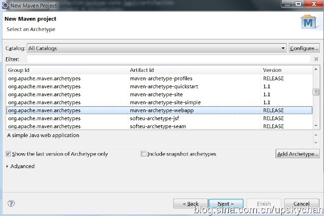Sort by the Artifact Id column header

[194, 70]
